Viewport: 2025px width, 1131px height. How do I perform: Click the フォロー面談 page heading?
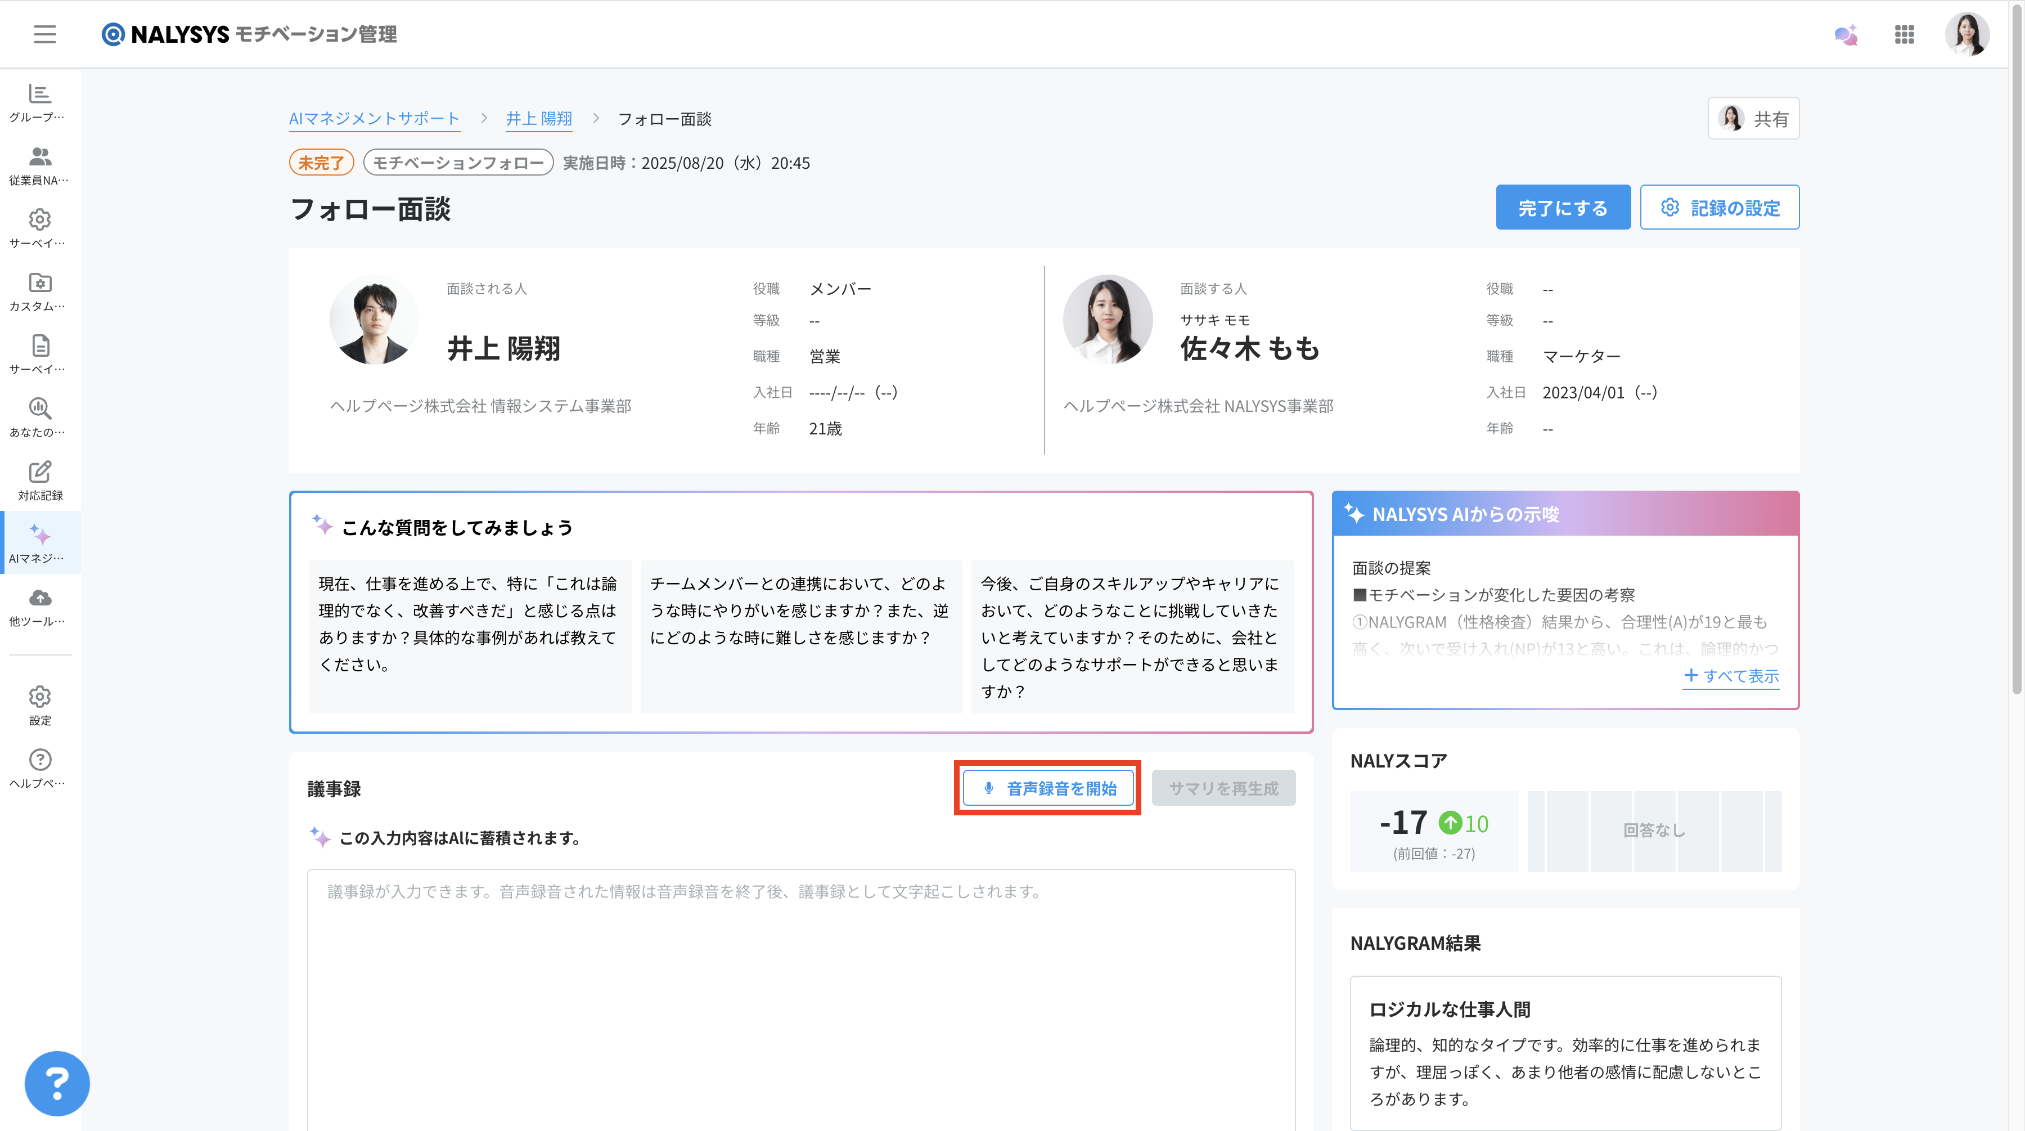point(370,209)
